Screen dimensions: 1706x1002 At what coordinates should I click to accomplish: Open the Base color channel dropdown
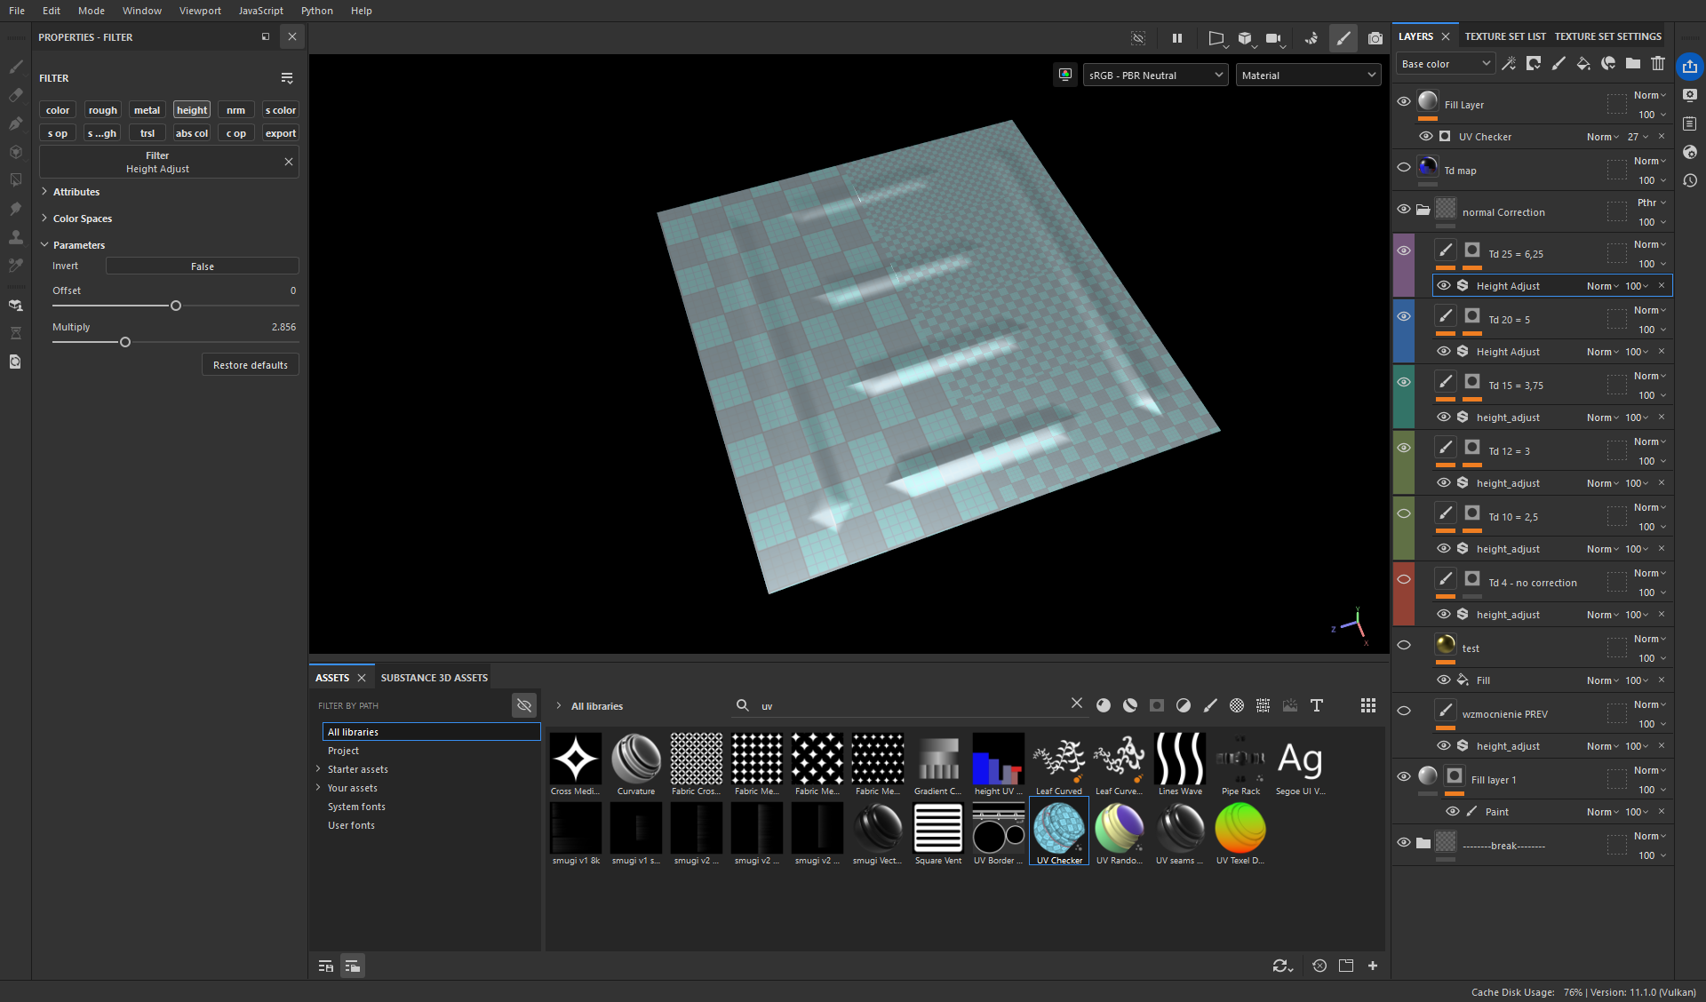(1446, 64)
